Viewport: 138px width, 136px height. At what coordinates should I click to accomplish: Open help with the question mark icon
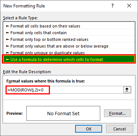click(x=112, y=6)
